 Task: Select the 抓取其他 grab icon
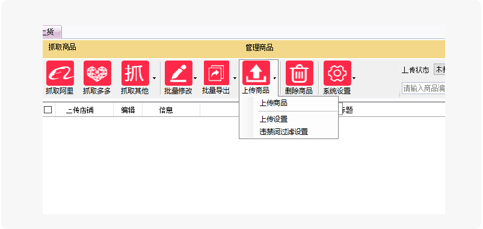tap(135, 73)
